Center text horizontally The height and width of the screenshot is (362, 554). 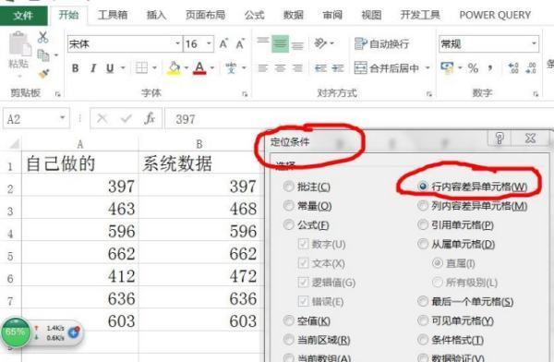280,68
